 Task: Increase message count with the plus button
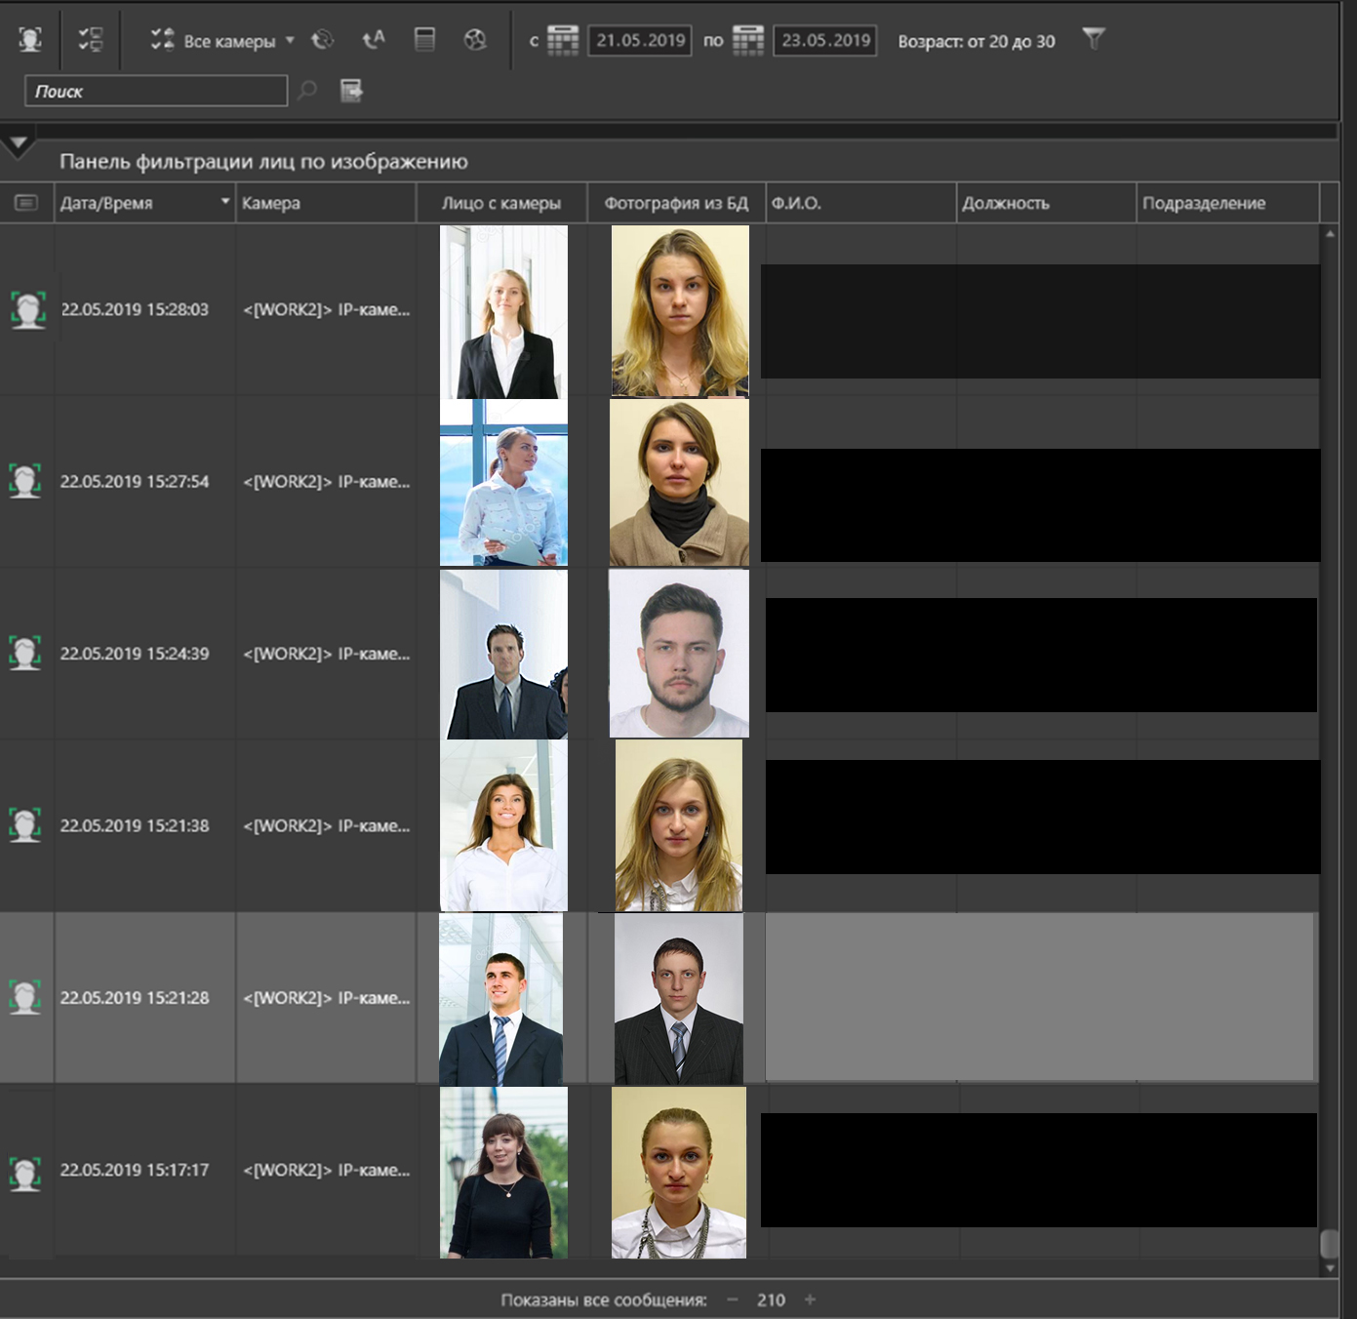coord(810,1299)
